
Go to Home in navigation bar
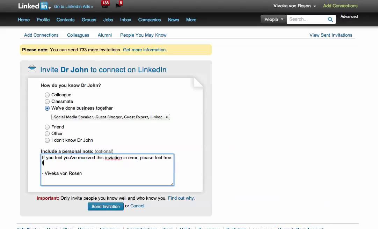24,20
